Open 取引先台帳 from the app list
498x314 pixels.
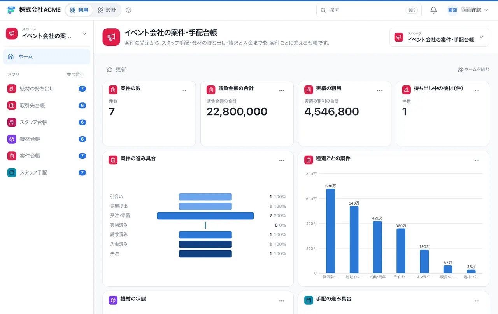[47, 105]
